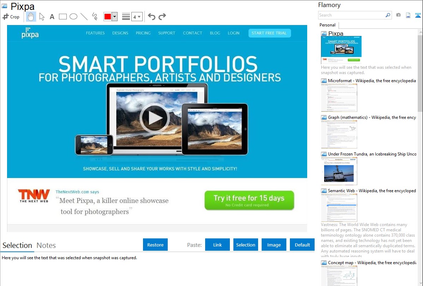423x286 pixels.
Task: Click the upload icon in Flamory panel
Action: tap(418, 15)
